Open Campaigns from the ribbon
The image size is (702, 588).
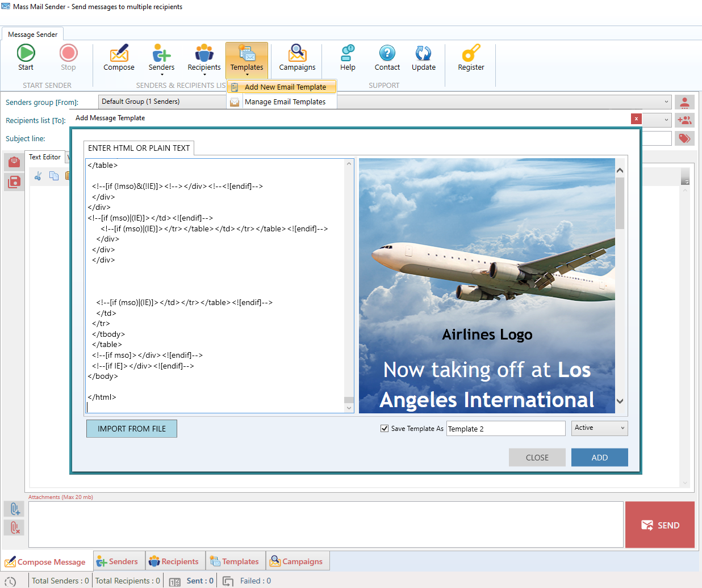(x=297, y=57)
